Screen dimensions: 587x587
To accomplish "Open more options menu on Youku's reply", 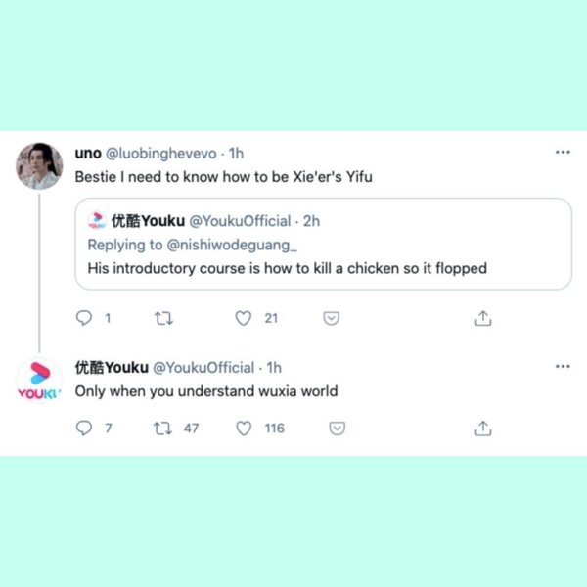I will pyautogui.click(x=563, y=366).
